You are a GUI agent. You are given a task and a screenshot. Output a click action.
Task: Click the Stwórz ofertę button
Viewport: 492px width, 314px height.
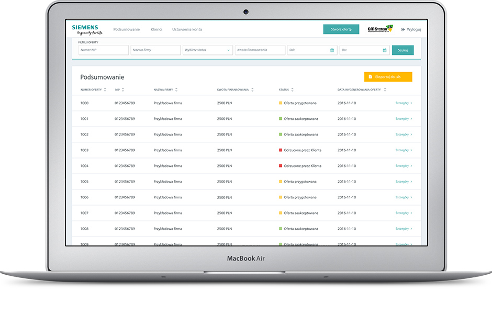click(x=341, y=29)
